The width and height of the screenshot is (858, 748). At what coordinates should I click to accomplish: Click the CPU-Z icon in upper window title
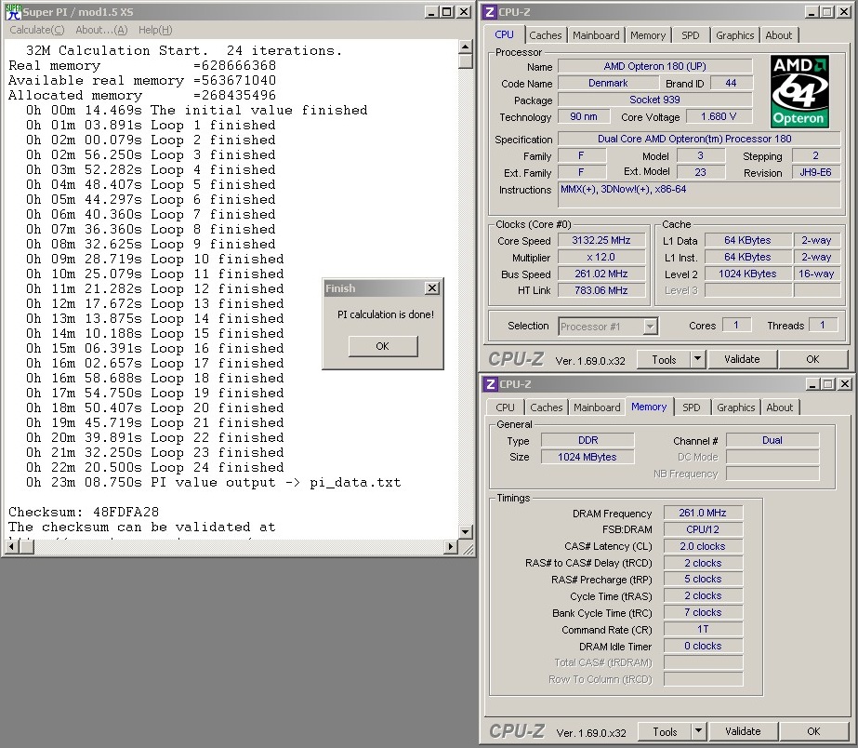490,11
